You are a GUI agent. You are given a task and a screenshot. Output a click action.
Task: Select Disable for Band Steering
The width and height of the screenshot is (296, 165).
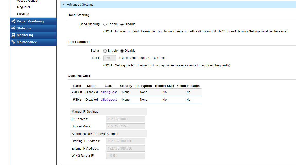click(122, 24)
